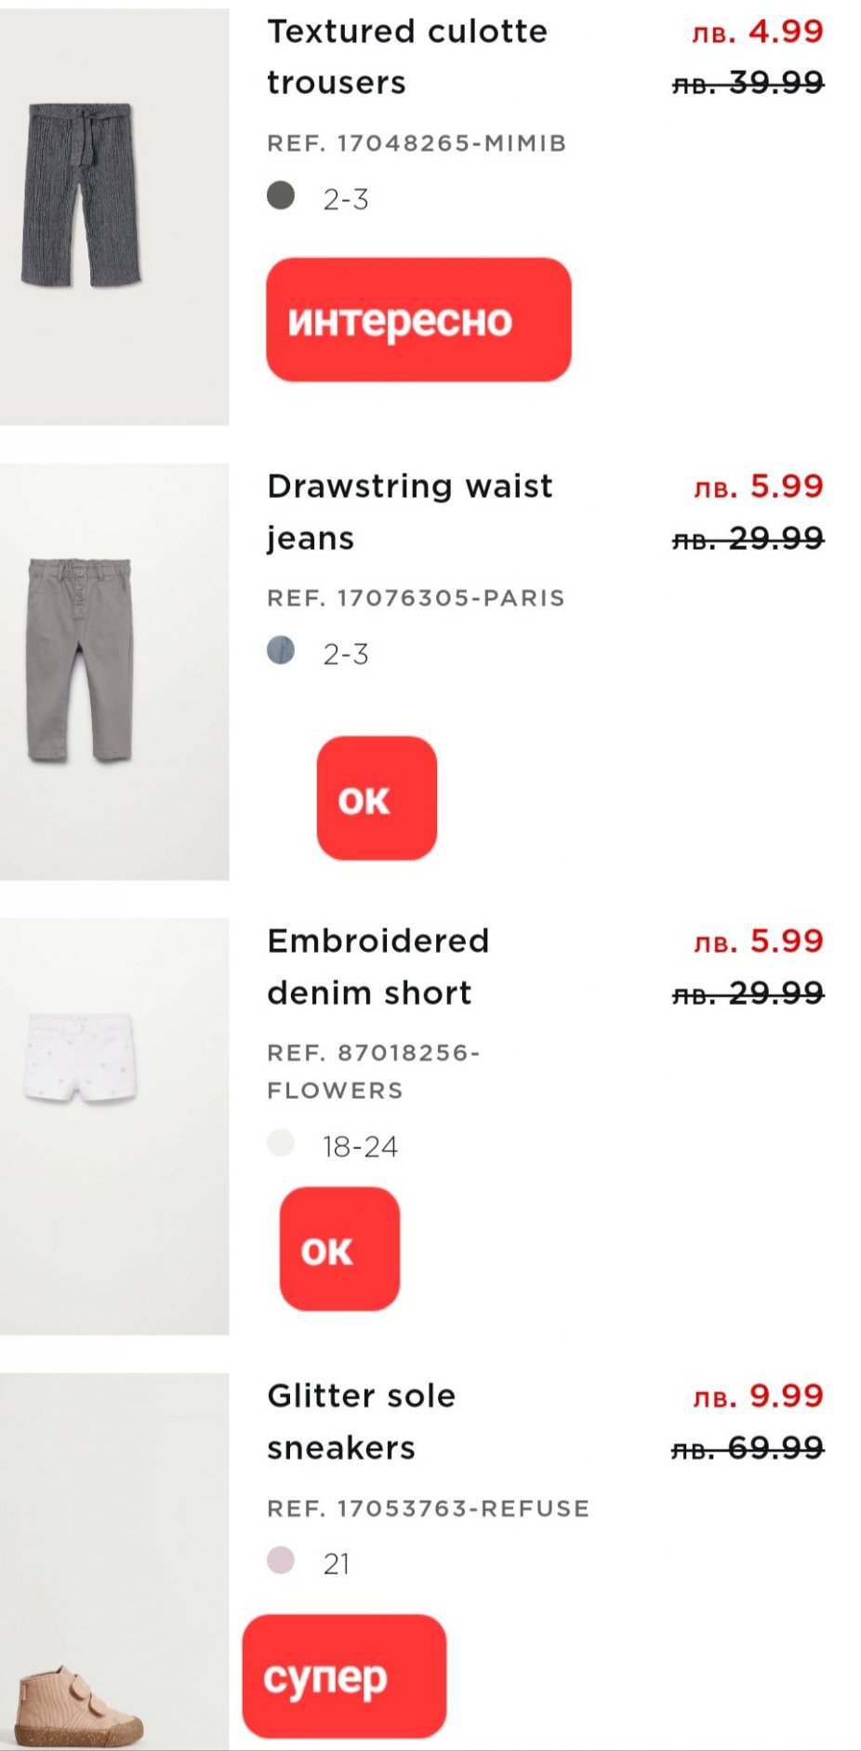Screen dimensions: 861x1751
Task: Open 'Glitter sole sneakers' product title
Action: (361, 1422)
